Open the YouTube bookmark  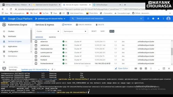[44, 13]
